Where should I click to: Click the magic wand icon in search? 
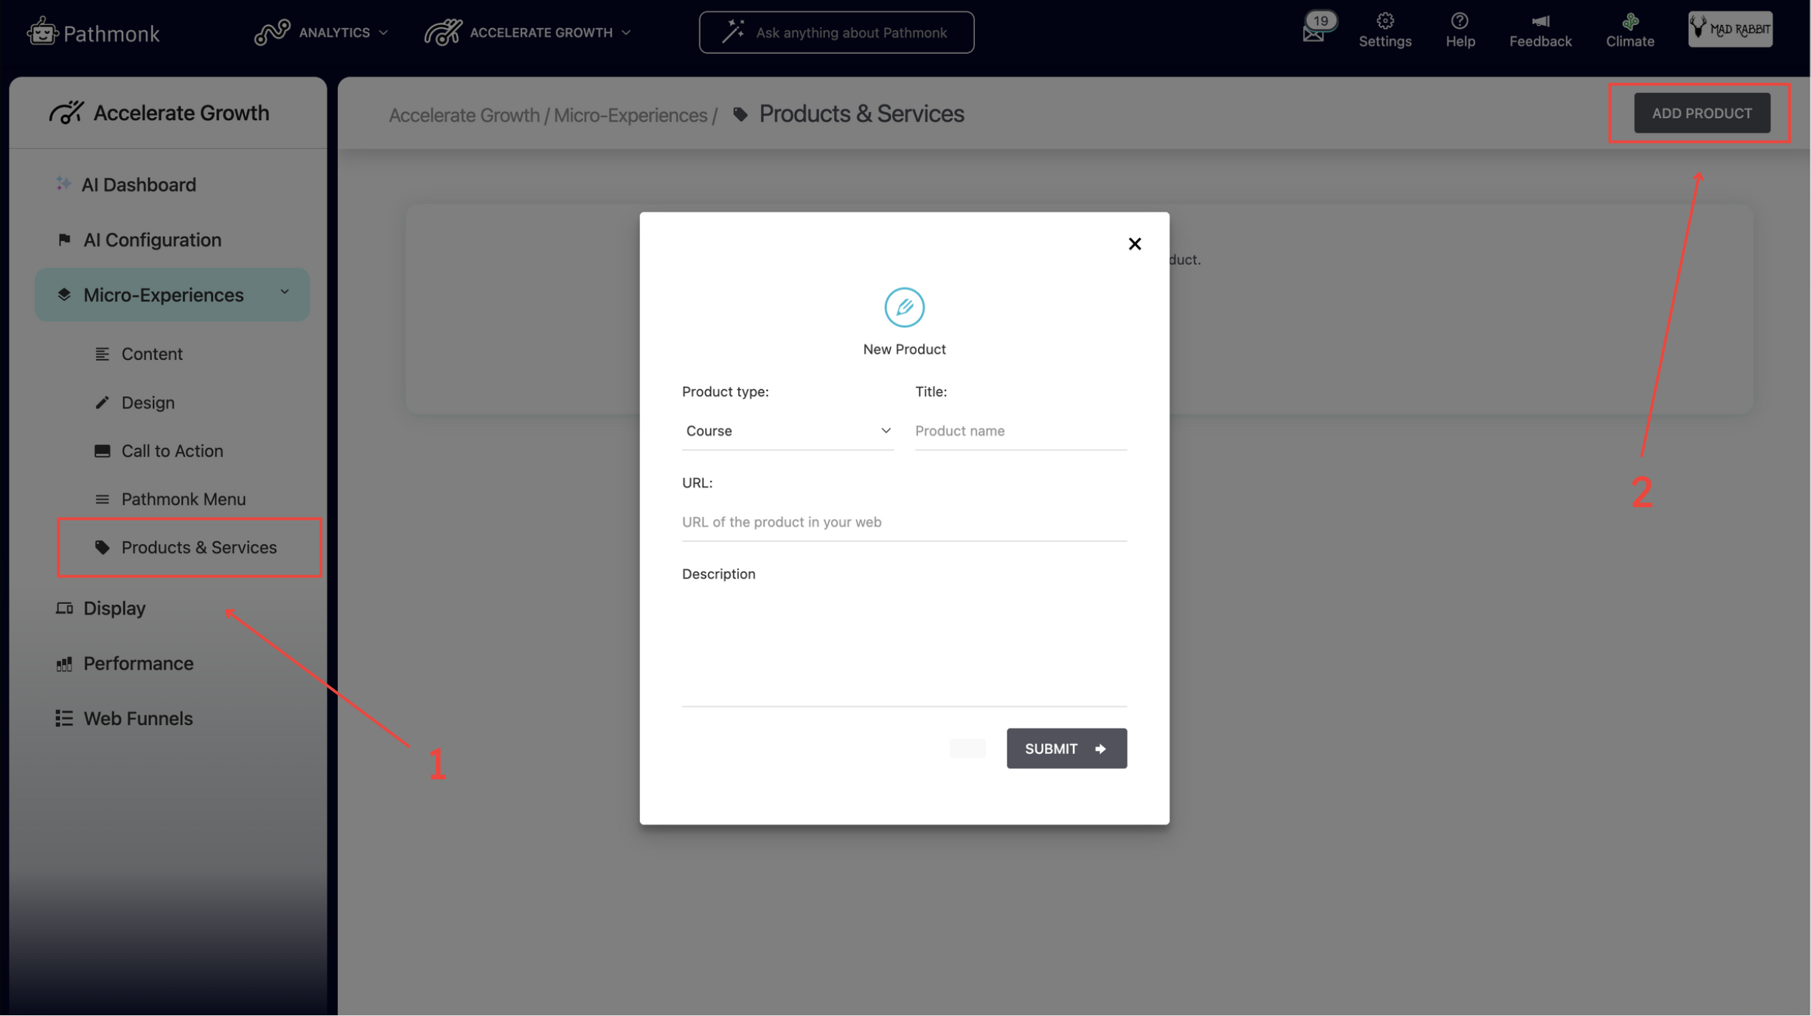point(733,32)
